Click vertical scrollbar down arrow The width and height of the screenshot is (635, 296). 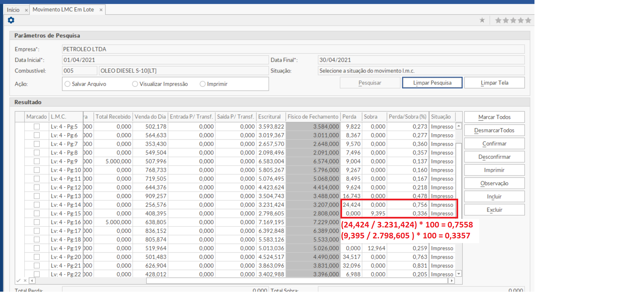pyautogui.click(x=459, y=274)
